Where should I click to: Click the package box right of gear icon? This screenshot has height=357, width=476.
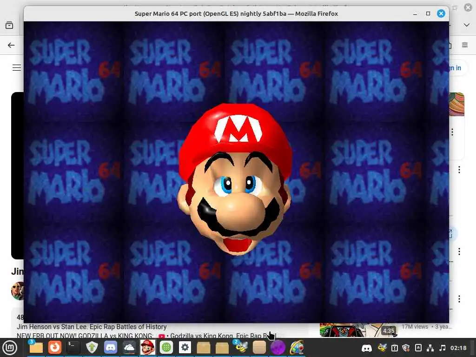pos(204,347)
